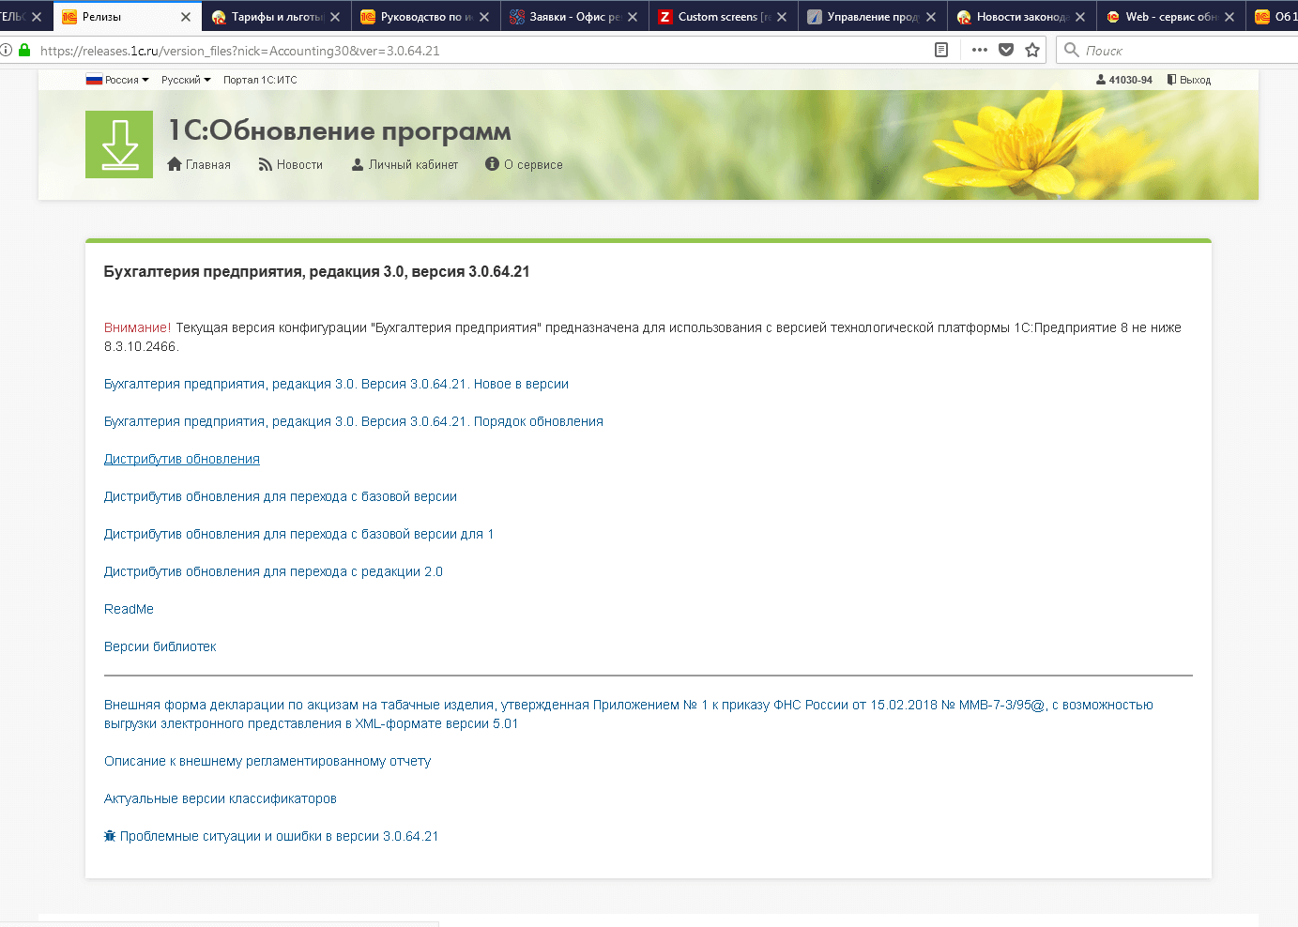Close the Руководство по tab
This screenshot has height=927, width=1298.
click(484, 17)
